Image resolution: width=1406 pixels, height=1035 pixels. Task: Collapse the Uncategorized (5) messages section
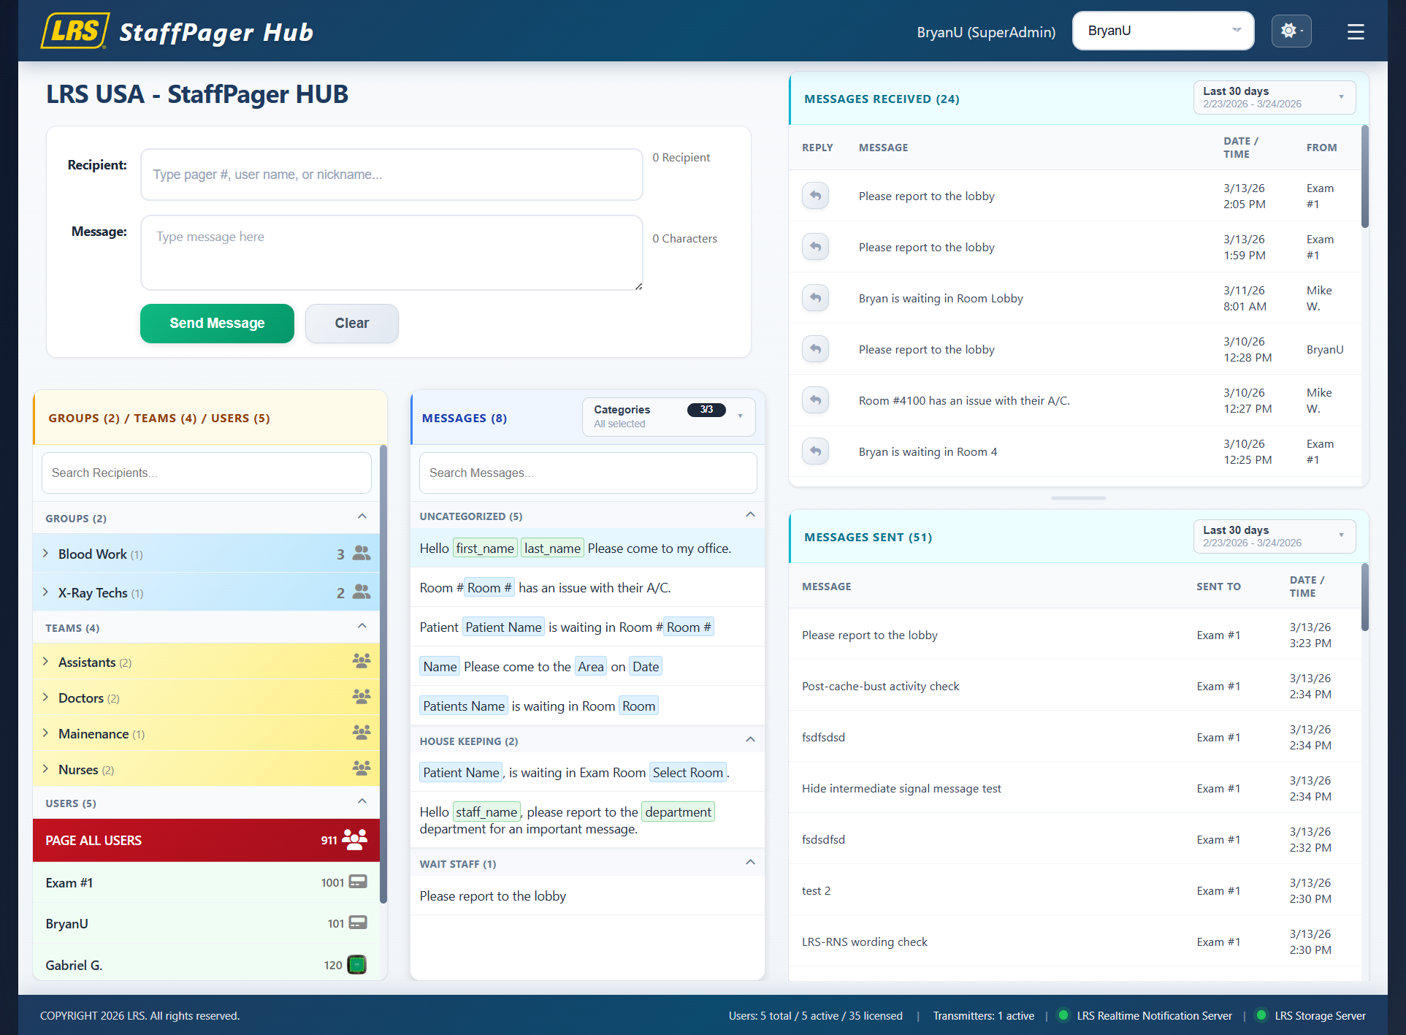coord(750,516)
